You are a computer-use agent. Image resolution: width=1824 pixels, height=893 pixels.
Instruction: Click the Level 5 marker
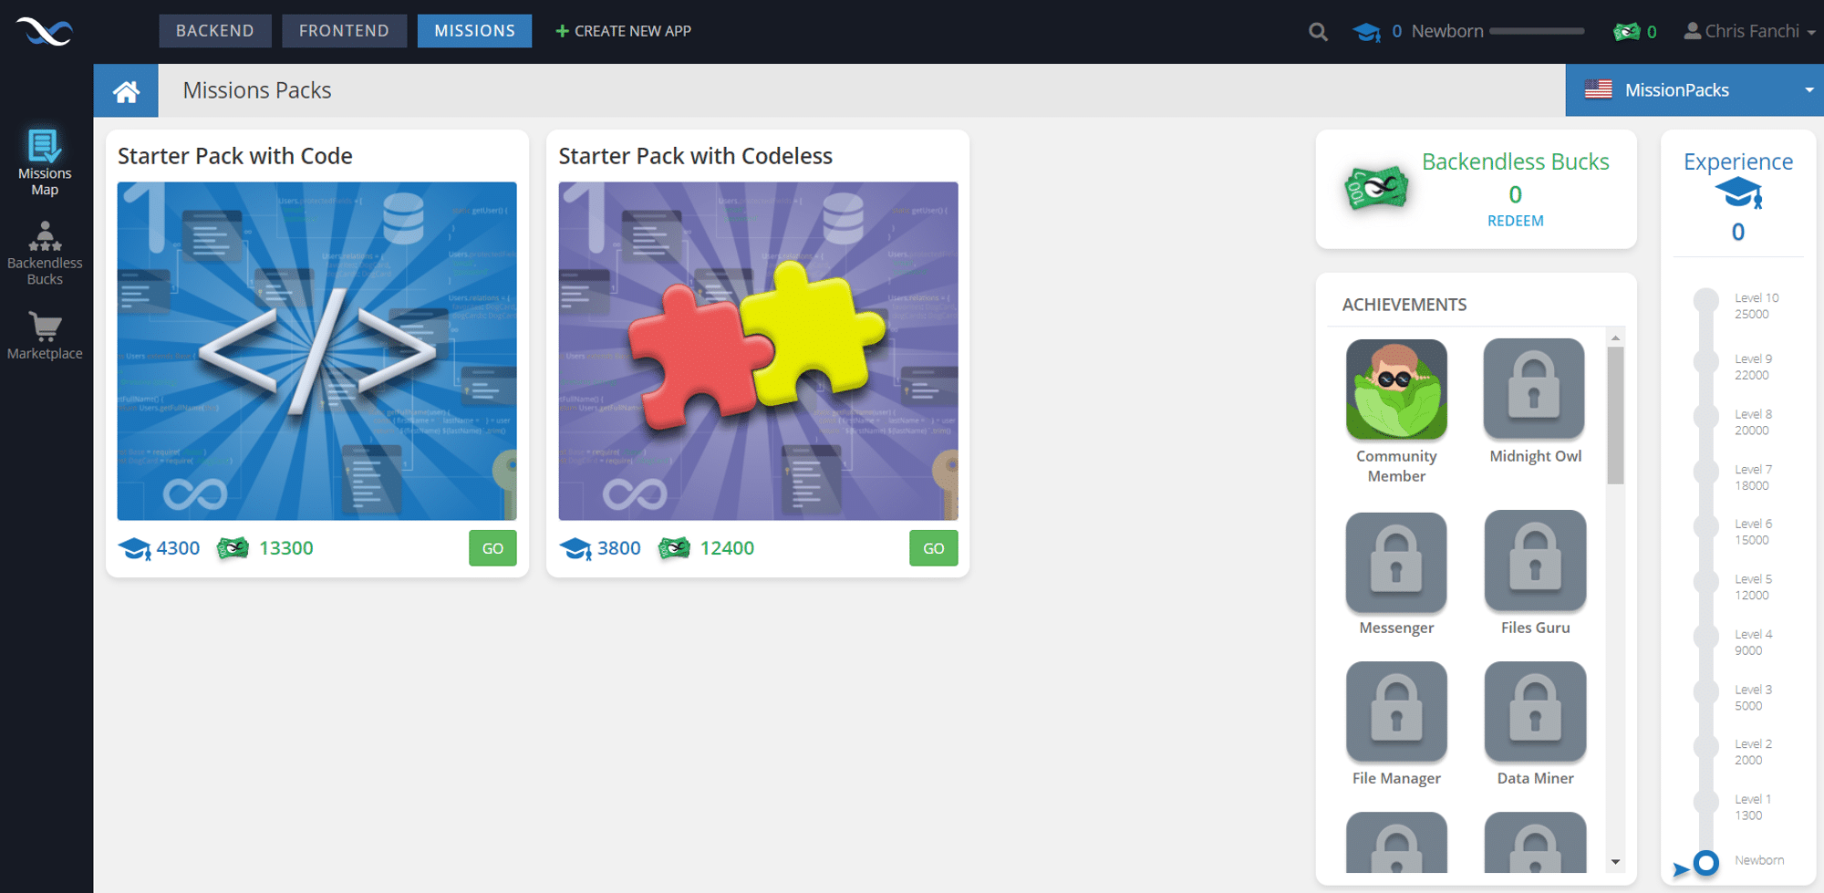(x=1706, y=581)
